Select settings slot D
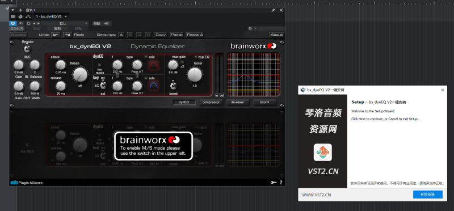The height and width of the screenshot is (211, 454). coord(148,35)
